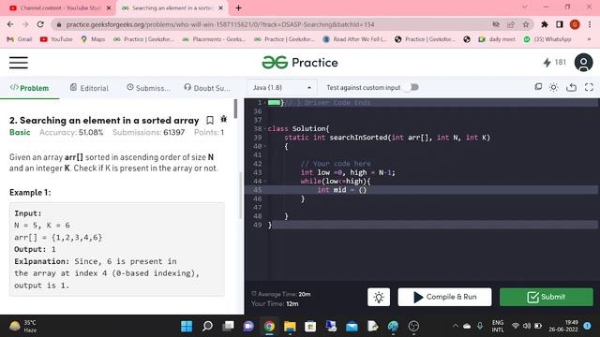
Task: Switch to the Submissions tab
Action: point(148,88)
